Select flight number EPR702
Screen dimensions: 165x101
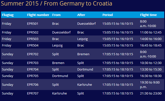33,54
